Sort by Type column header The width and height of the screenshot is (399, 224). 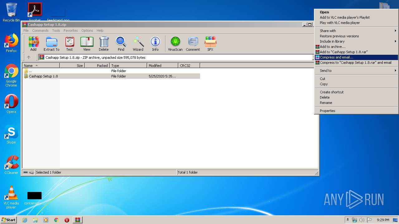pyautogui.click(x=128, y=66)
